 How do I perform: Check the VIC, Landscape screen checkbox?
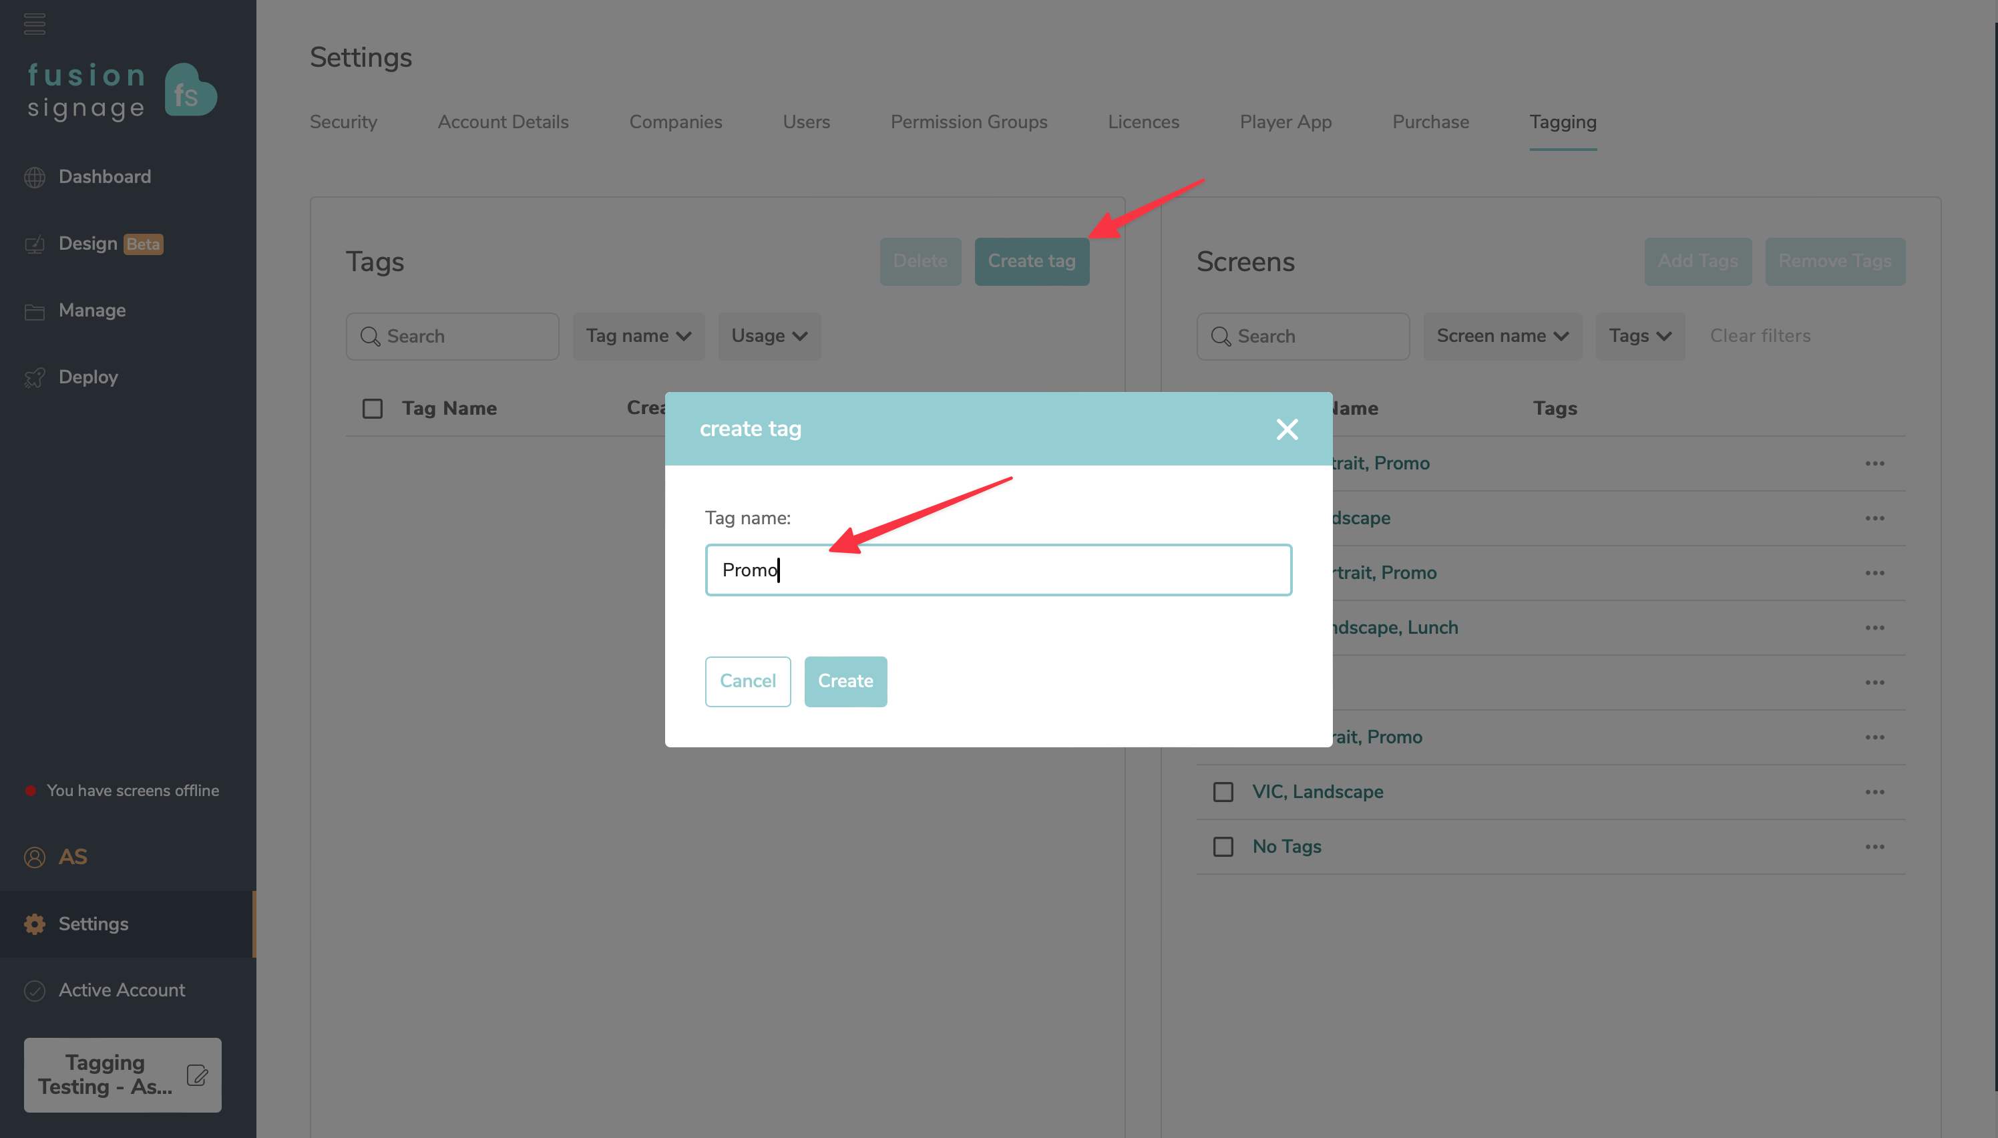1223,792
